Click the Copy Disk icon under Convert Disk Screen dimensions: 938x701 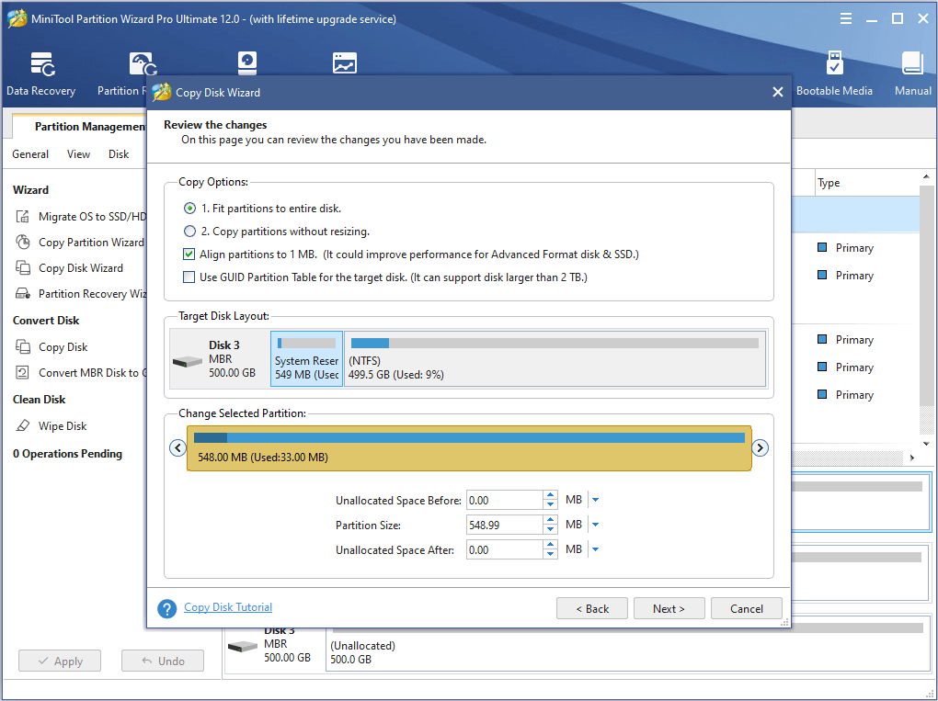[23, 346]
